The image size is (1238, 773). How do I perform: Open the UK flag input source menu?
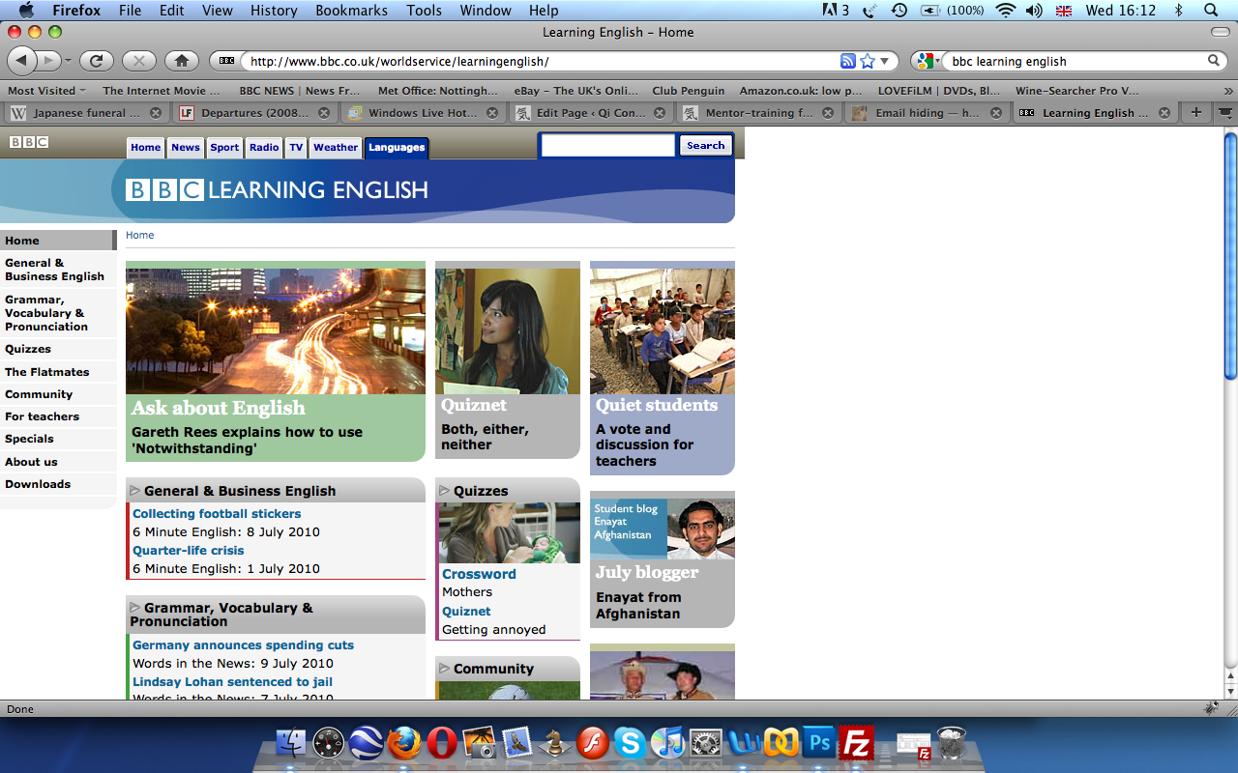pyautogui.click(x=1064, y=11)
